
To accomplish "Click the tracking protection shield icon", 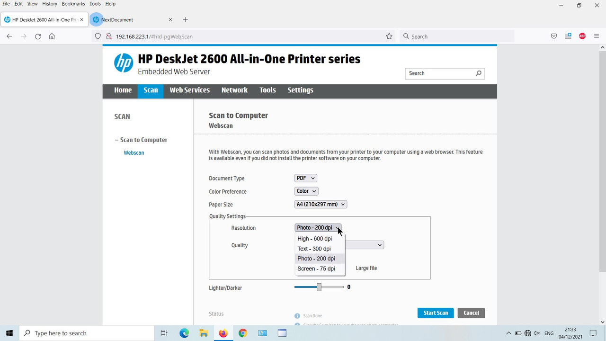I will [98, 36].
